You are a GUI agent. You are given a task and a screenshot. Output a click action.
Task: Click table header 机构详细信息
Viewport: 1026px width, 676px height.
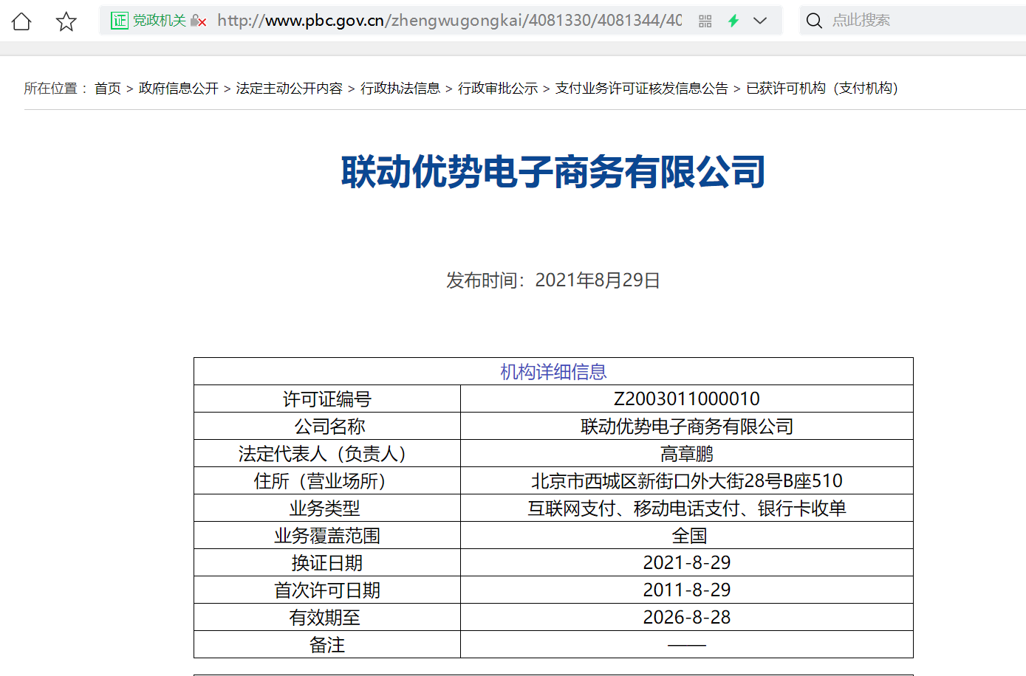553,372
